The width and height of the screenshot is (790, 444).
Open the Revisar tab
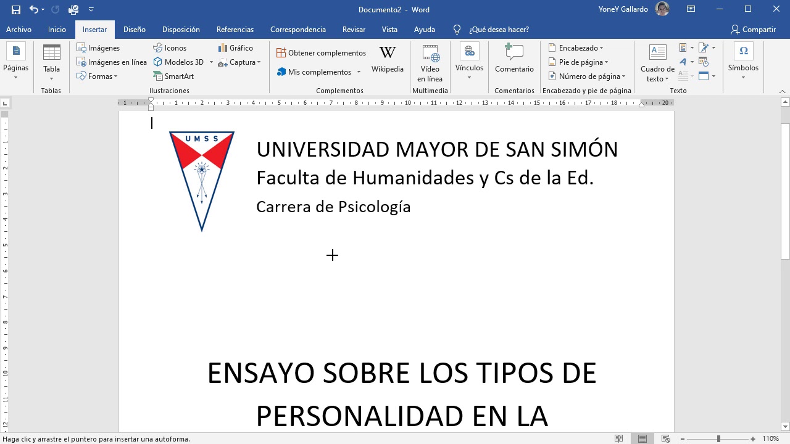[x=354, y=30]
